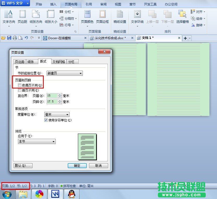Viewport: 217px width, 199px height.
Task: Uncheck the 使用字符单位 character units option
Action: 46,120
